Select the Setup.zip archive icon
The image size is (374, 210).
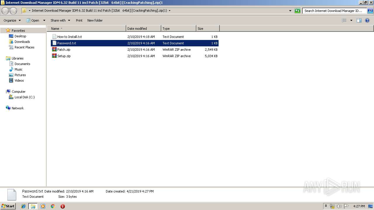point(54,56)
